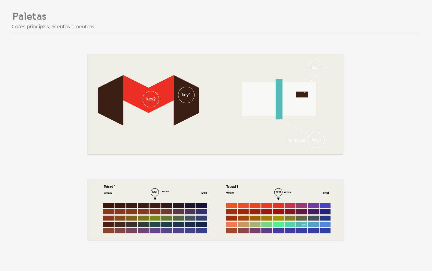Click the 'warm' label of the Key2 palette
Viewport: 432px width, 271px height.
point(230,193)
